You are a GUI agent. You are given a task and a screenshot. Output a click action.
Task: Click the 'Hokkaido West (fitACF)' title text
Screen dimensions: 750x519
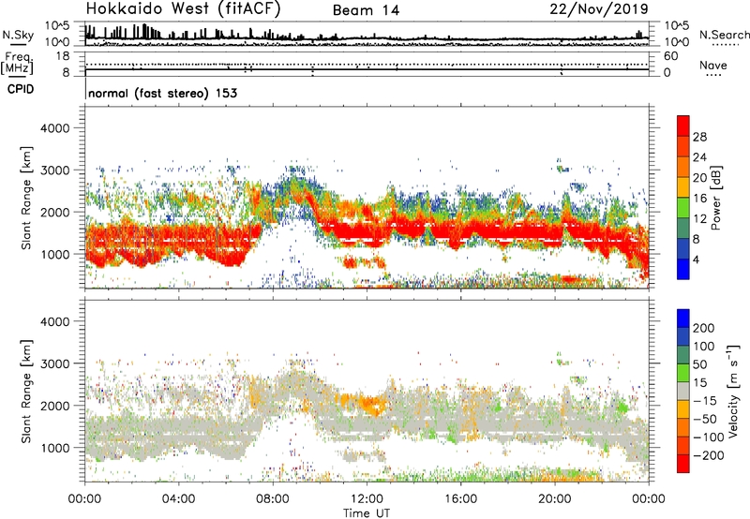pos(183,9)
